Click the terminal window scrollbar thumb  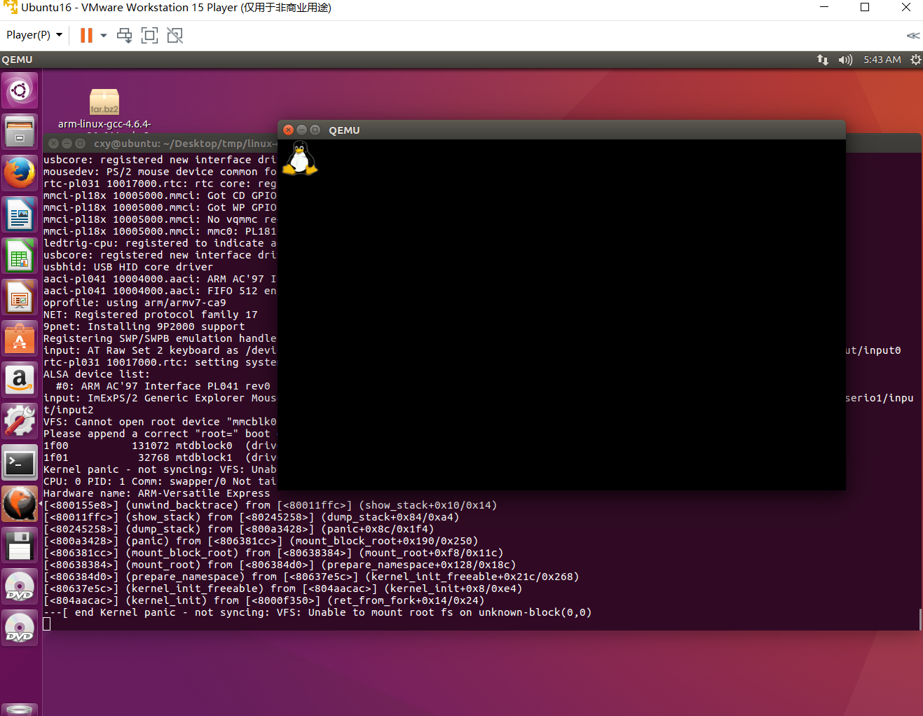pos(920,619)
